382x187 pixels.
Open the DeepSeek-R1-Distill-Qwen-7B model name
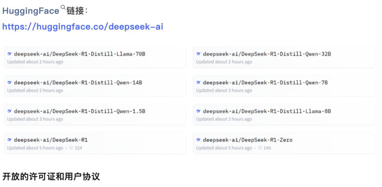(x=265, y=83)
